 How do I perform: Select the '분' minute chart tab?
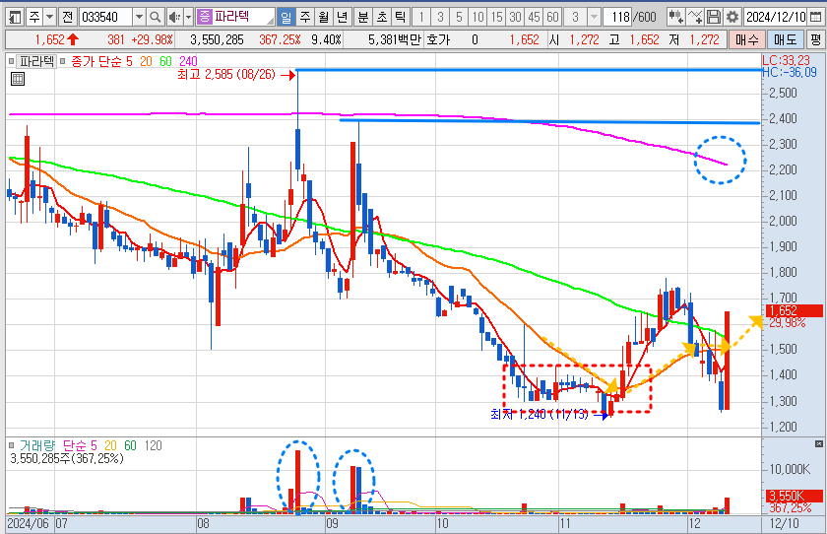point(363,18)
